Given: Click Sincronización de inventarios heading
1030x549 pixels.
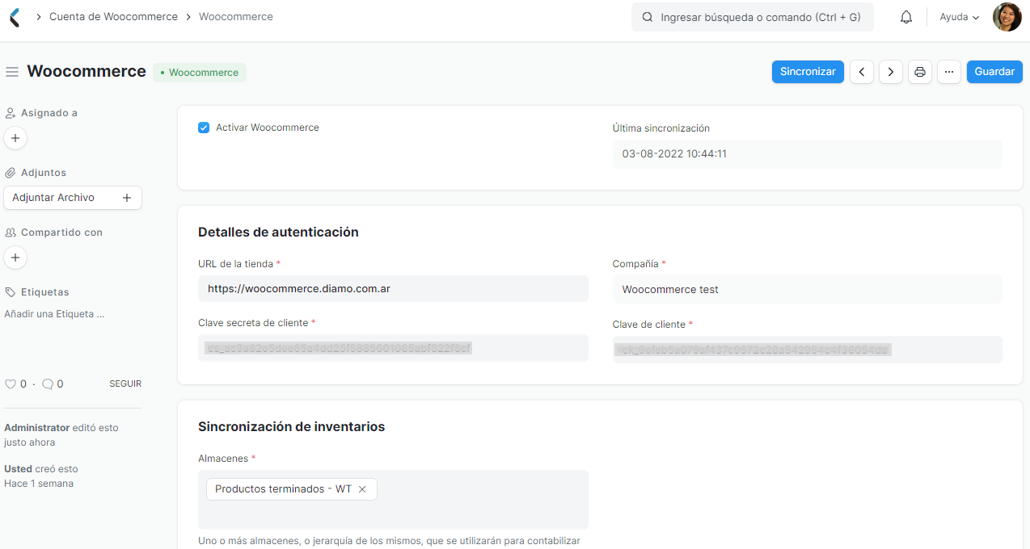Looking at the screenshot, I should click(291, 426).
